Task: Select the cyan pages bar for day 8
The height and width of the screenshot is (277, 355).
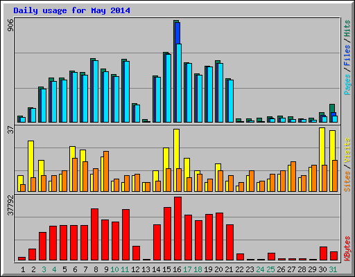Action: tap(95, 91)
